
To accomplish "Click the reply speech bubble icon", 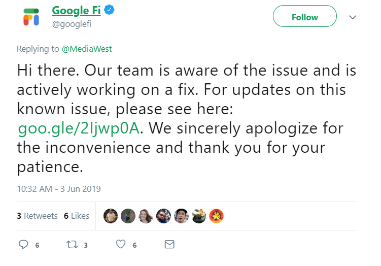I will click(23, 244).
